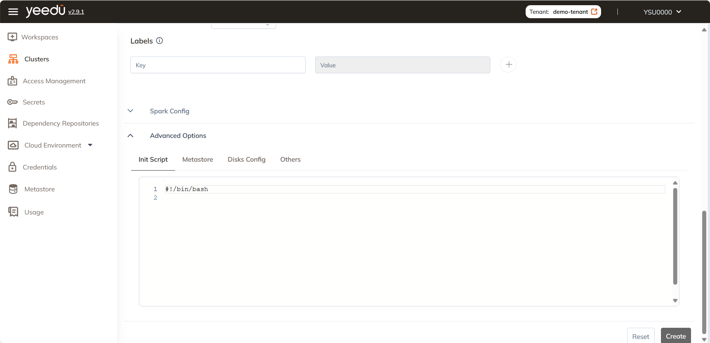
Task: Open Dependency Repositories
Action: [x=61, y=123]
